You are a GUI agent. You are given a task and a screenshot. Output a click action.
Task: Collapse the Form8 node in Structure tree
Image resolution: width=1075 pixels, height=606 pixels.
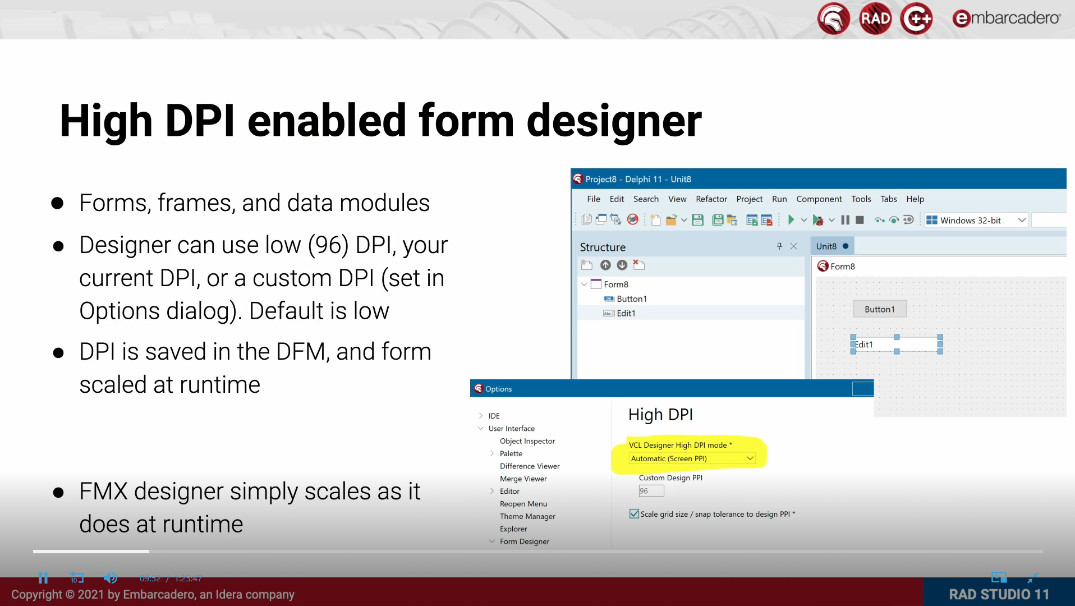point(584,284)
